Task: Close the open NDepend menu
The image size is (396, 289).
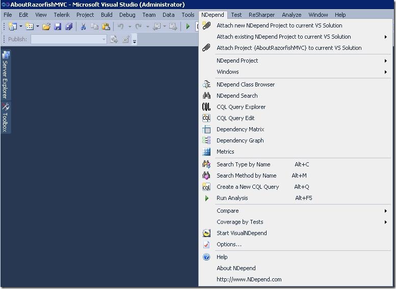Action: pyautogui.click(x=213, y=15)
